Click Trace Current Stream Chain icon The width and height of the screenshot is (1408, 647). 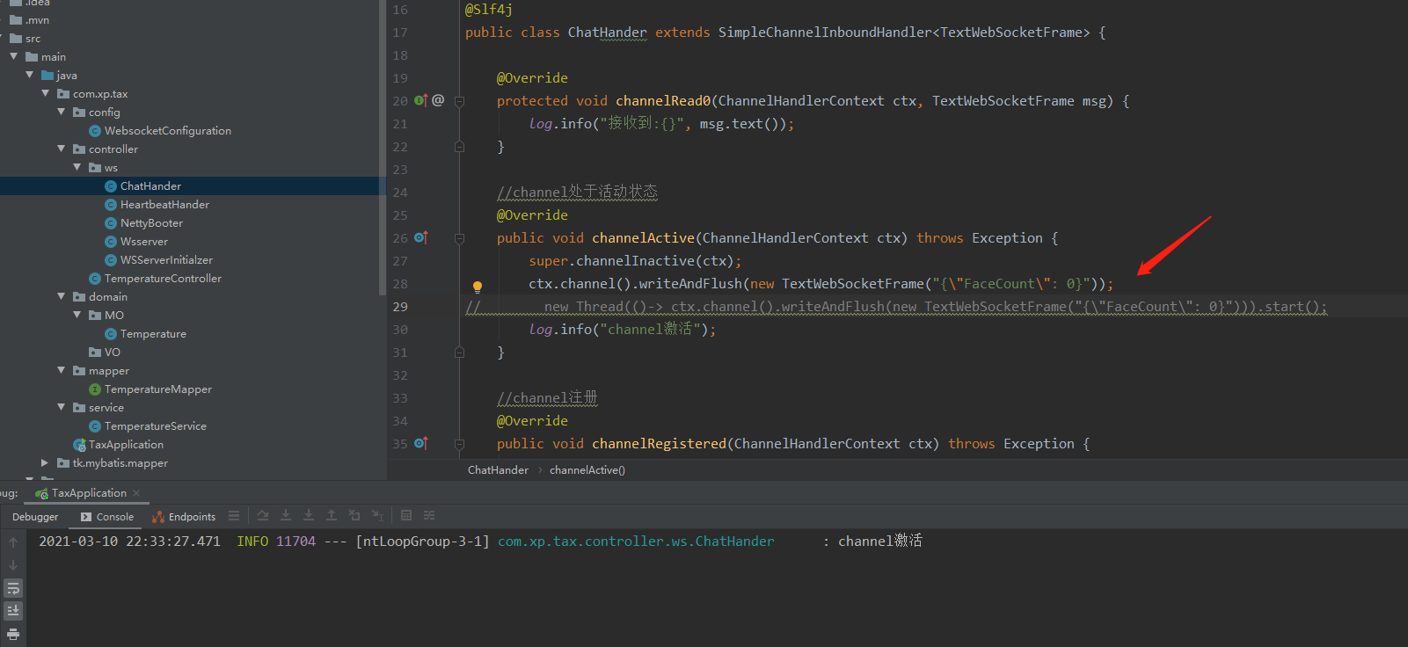coord(429,516)
